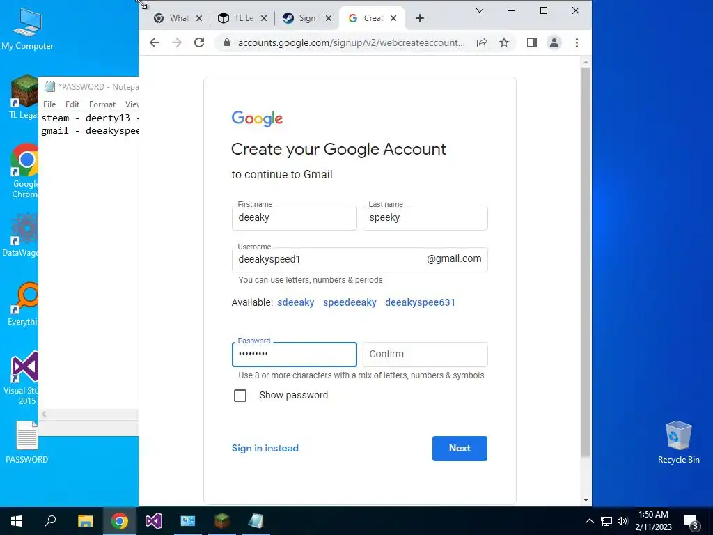Open taskbar search magnifier
The height and width of the screenshot is (535, 713).
50,521
